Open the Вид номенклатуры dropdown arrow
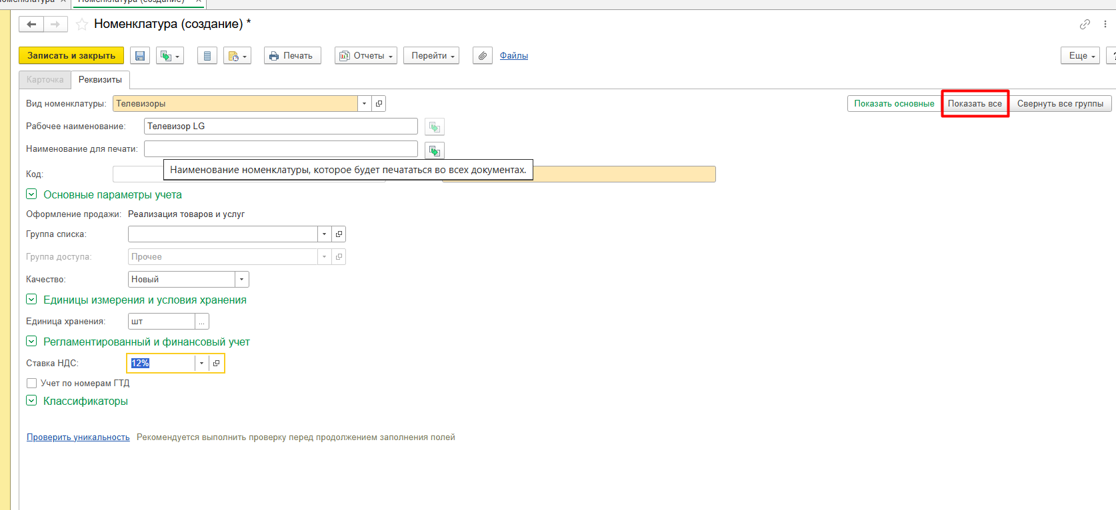 point(364,104)
